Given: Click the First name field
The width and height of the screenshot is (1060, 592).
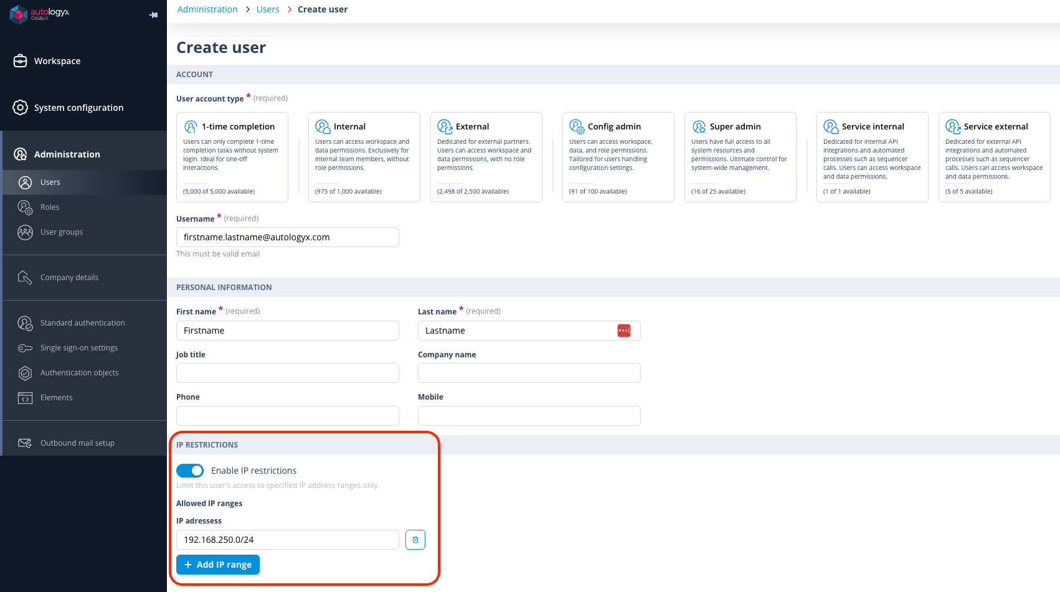Looking at the screenshot, I should click(x=288, y=331).
